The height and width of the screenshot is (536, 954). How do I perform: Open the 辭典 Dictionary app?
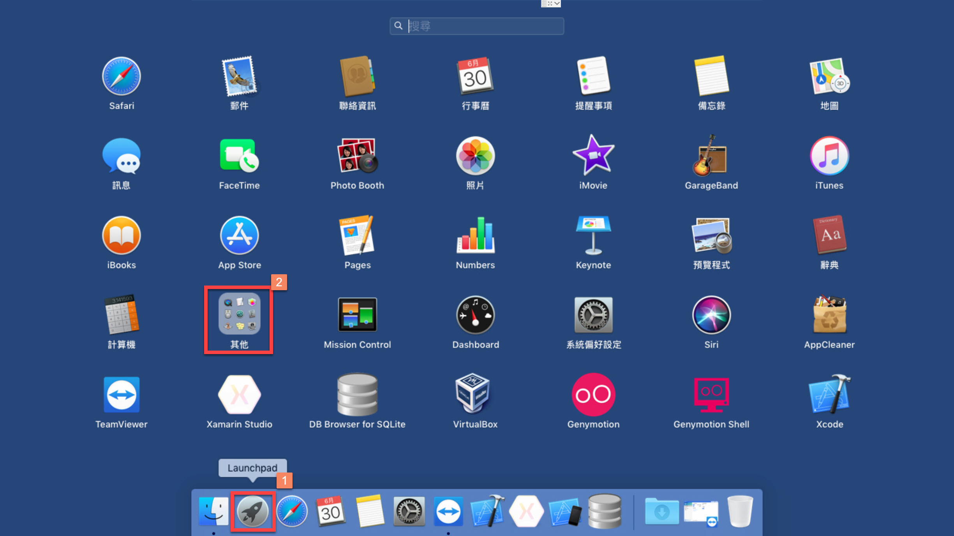click(x=829, y=236)
